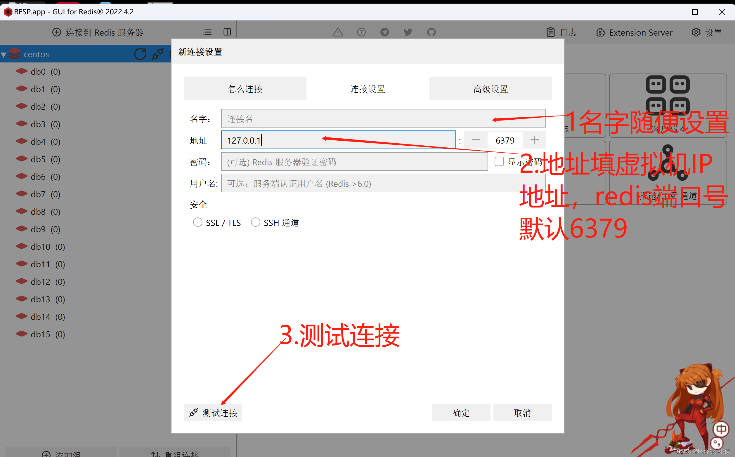
Task: Select the SSL / TLS radio button
Action: [x=198, y=222]
